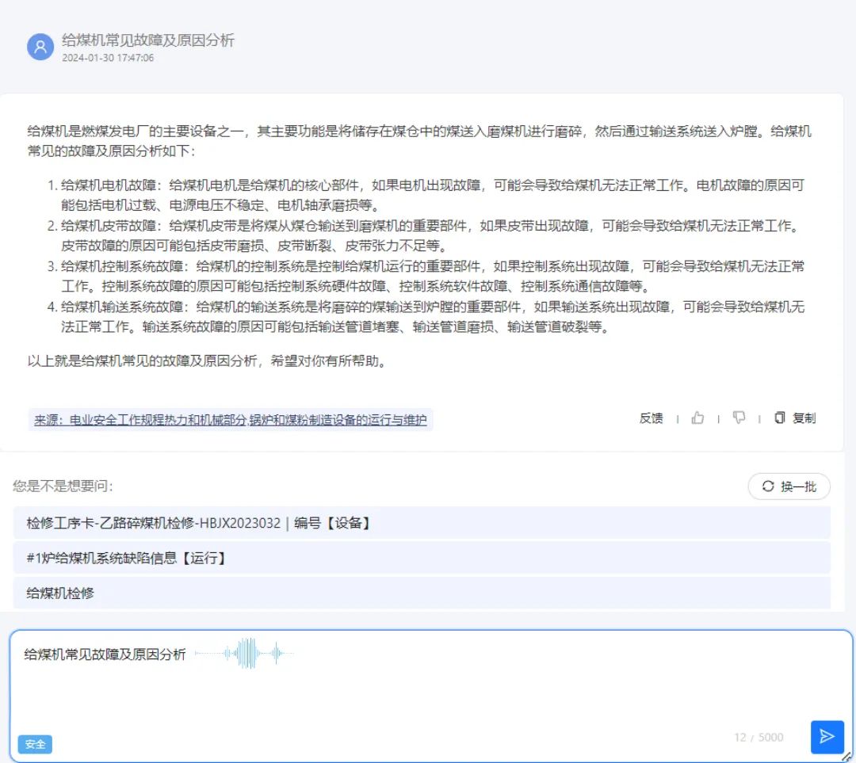
Task: Click the 2024-01-30 timestamp
Action: [x=108, y=58]
